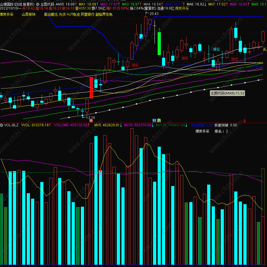
Task: Open the 民营银行 concept tag
Action: click(x=87, y=14)
